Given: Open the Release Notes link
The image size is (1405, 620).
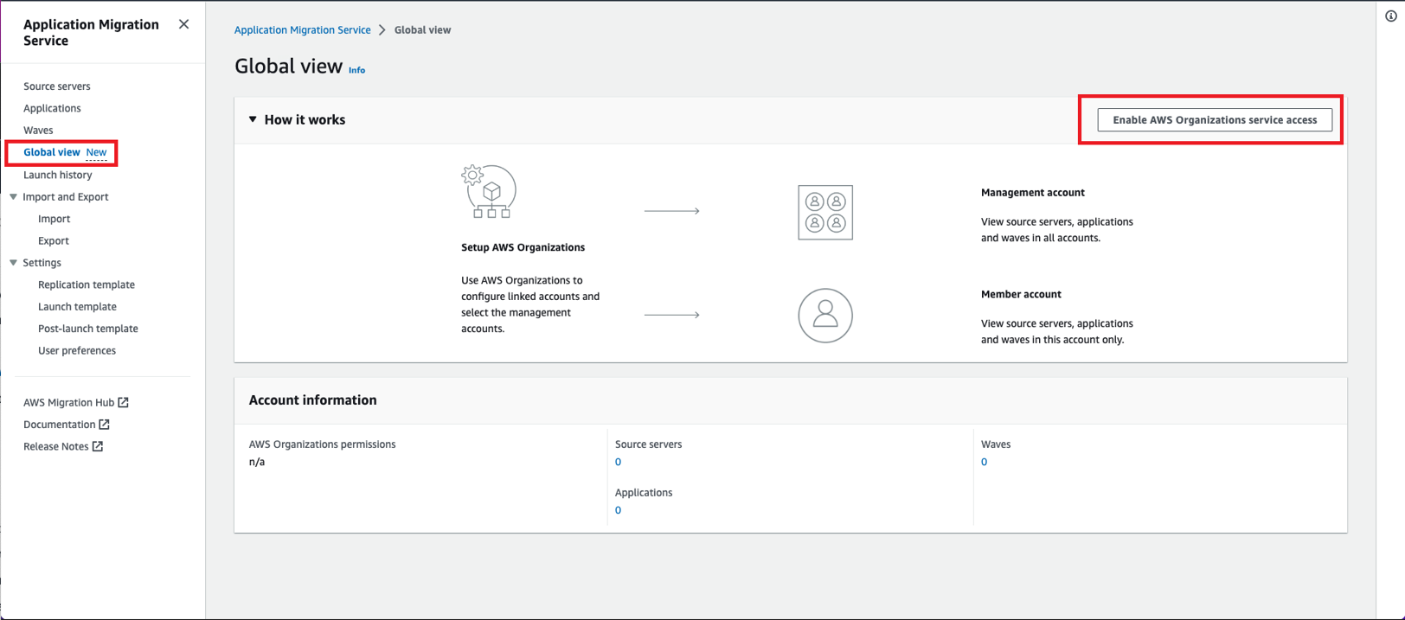Looking at the screenshot, I should tap(56, 447).
